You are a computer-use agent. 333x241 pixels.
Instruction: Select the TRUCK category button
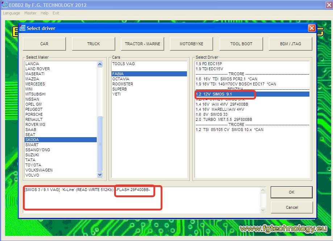click(93, 44)
